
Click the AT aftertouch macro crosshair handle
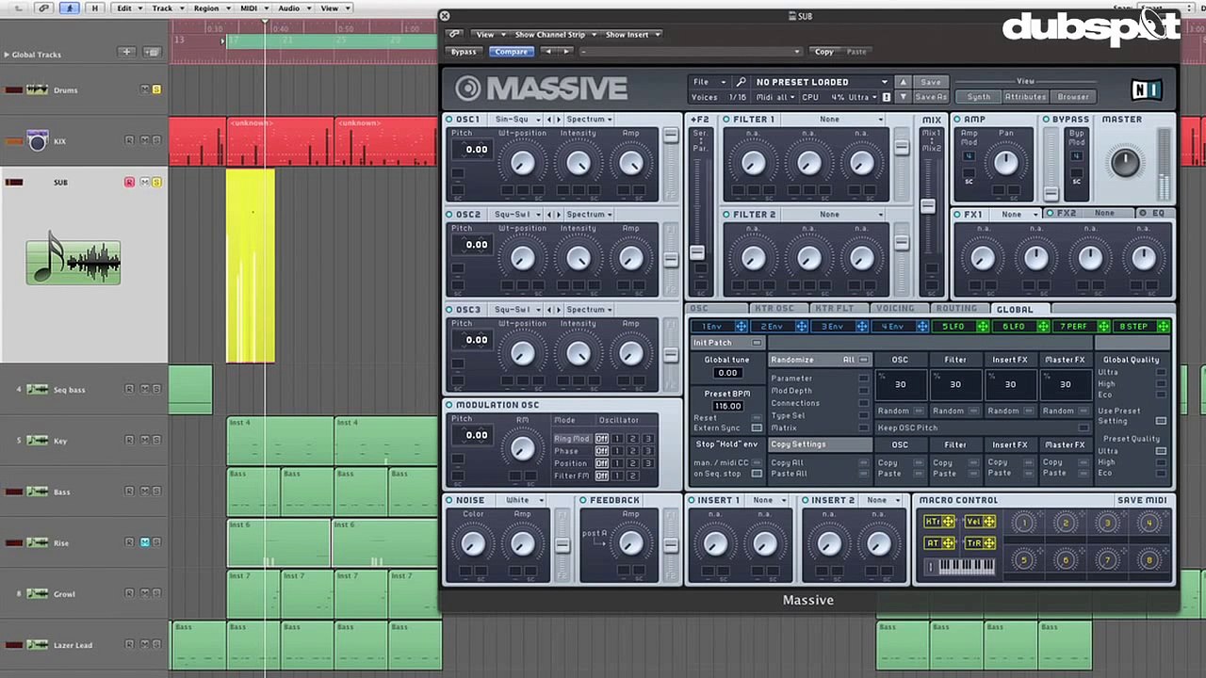(948, 543)
